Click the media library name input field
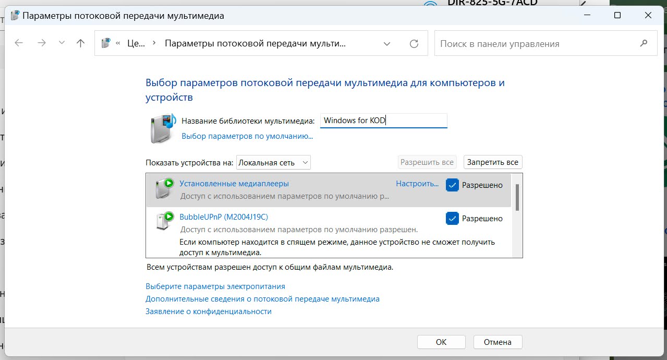The width and height of the screenshot is (667, 360). [x=383, y=120]
